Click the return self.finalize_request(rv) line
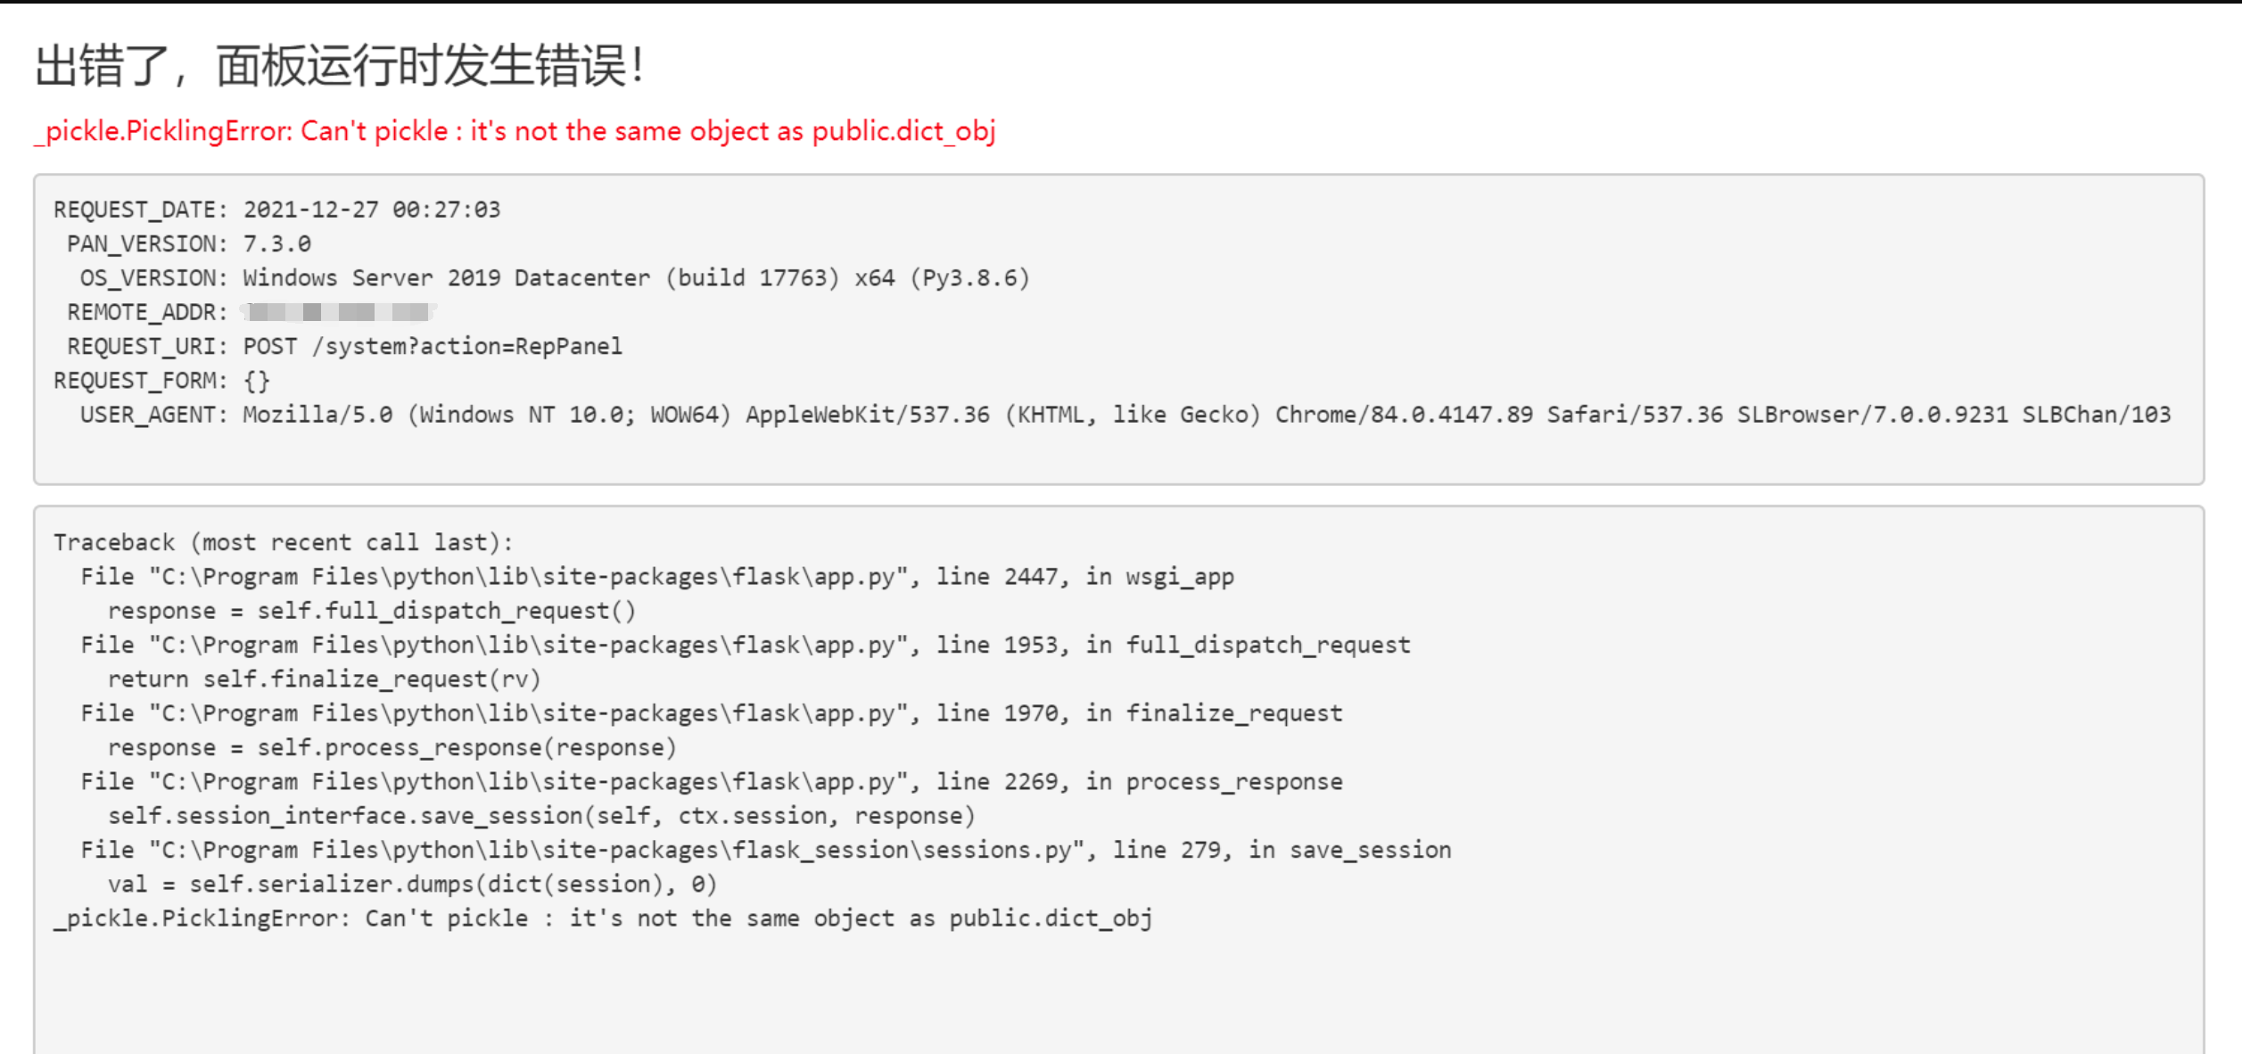 click(x=325, y=679)
